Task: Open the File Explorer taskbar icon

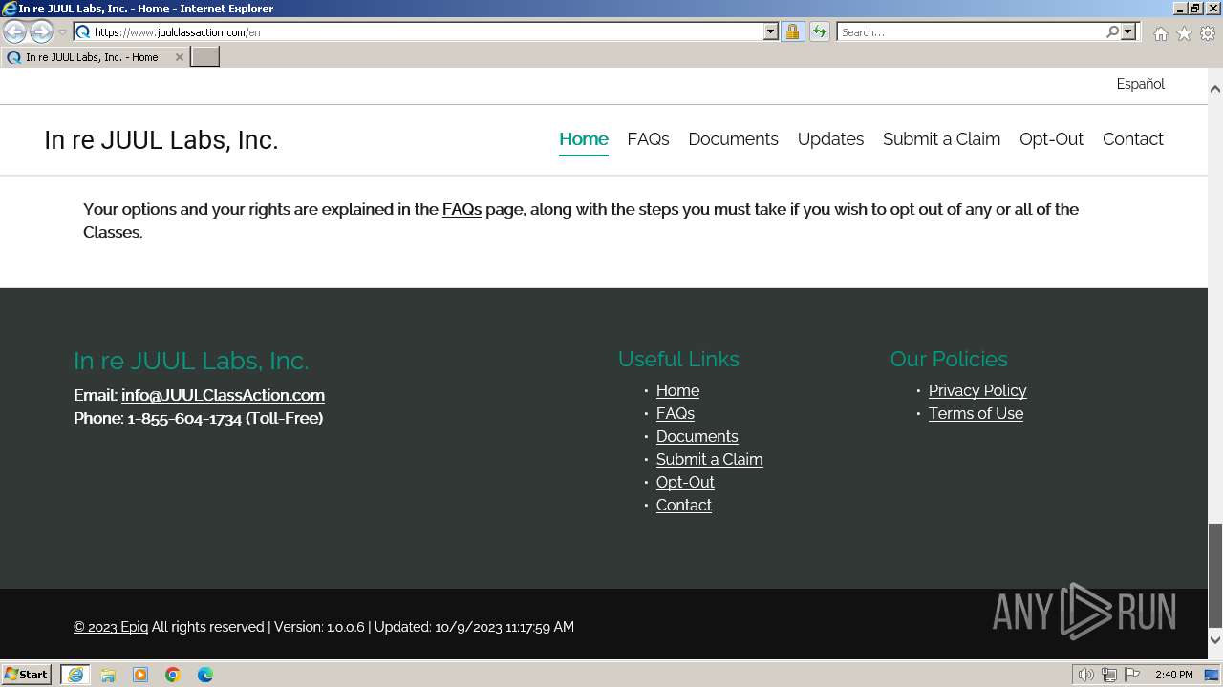Action: (108, 675)
